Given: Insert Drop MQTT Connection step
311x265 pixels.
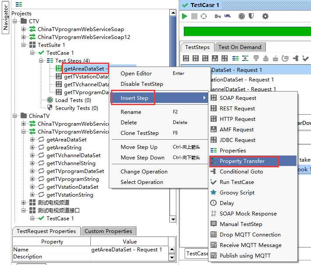Looking at the screenshot, I should point(253,234).
